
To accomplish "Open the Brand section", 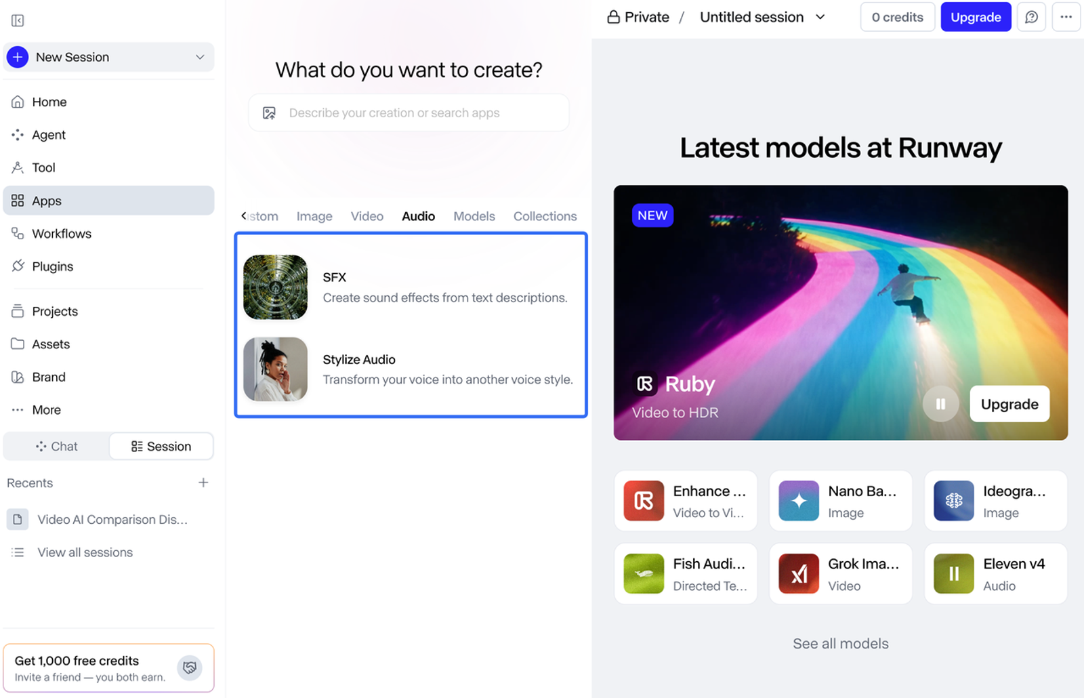I will tap(108, 377).
